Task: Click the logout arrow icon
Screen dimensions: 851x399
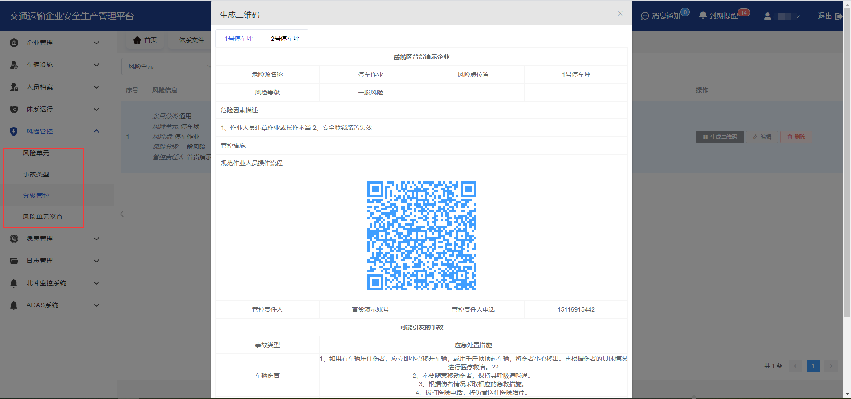Action: (x=839, y=16)
